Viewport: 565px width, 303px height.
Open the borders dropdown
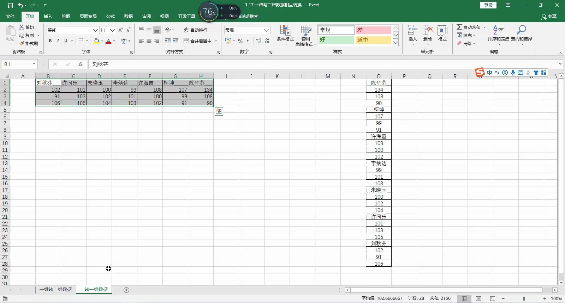coord(87,41)
